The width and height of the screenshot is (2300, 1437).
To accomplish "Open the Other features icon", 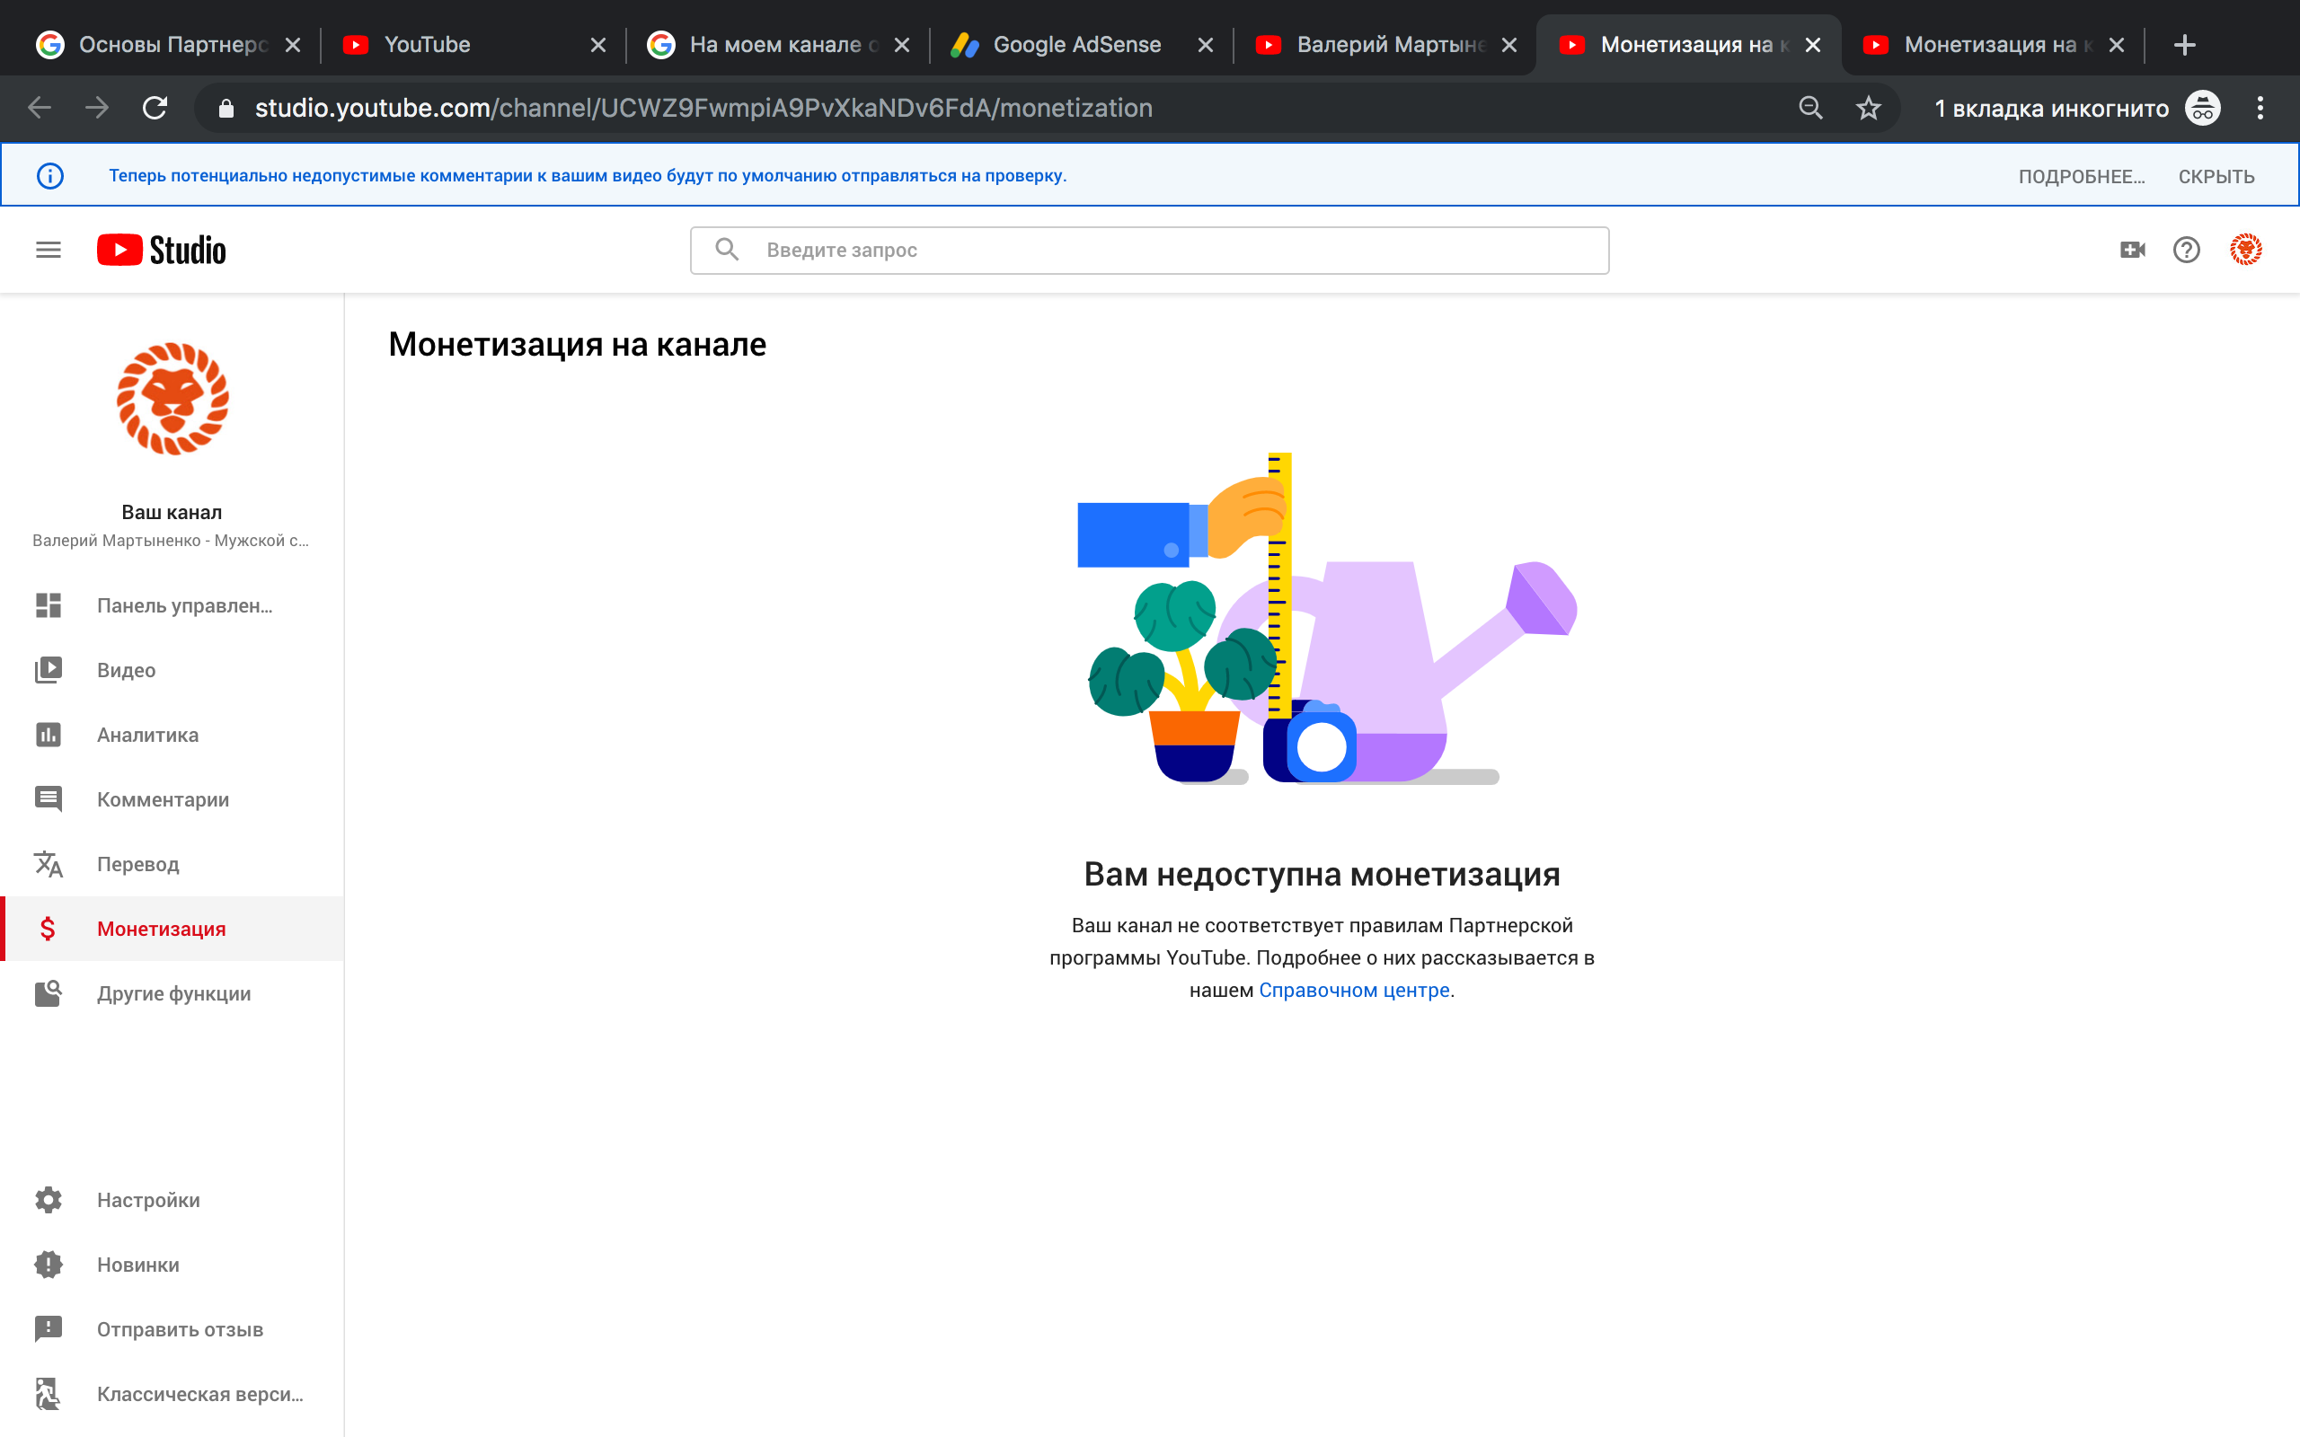I will click(x=49, y=993).
